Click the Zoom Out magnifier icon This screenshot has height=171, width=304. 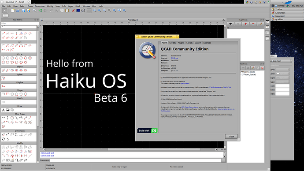click(100, 11)
